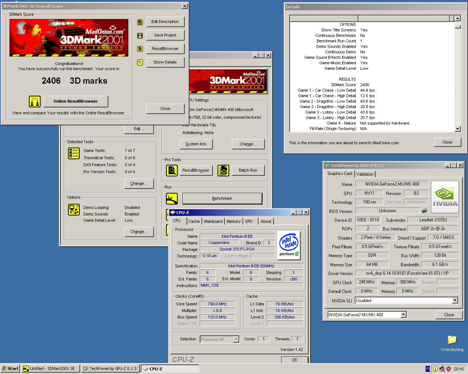Image resolution: width=468 pixels, height=374 pixels.
Task: Switch to TechPowerUp GPU-Z taskbar button
Action: pos(110,369)
